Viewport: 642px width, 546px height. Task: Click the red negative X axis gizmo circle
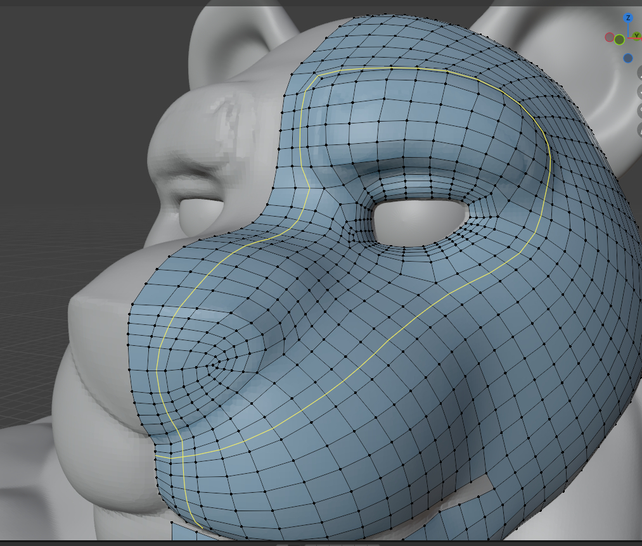coord(610,37)
